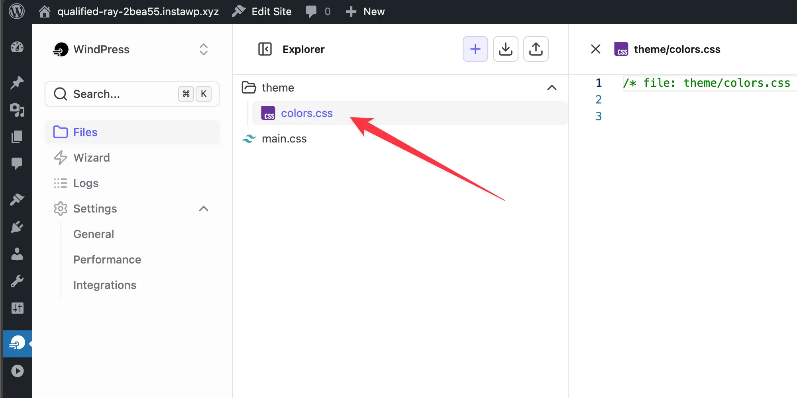Open the Edit Site link

[262, 11]
